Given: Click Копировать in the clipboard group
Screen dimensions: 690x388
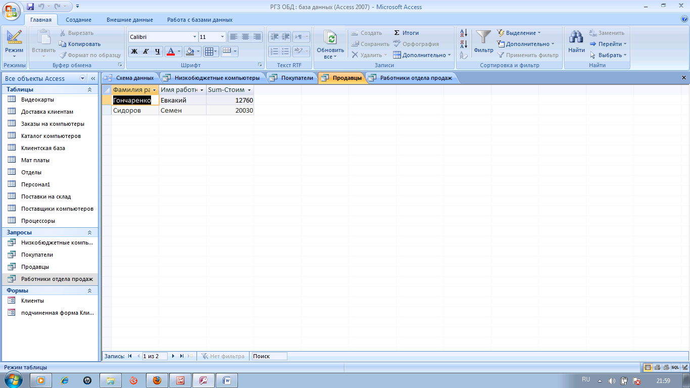Looking at the screenshot, I should [80, 44].
